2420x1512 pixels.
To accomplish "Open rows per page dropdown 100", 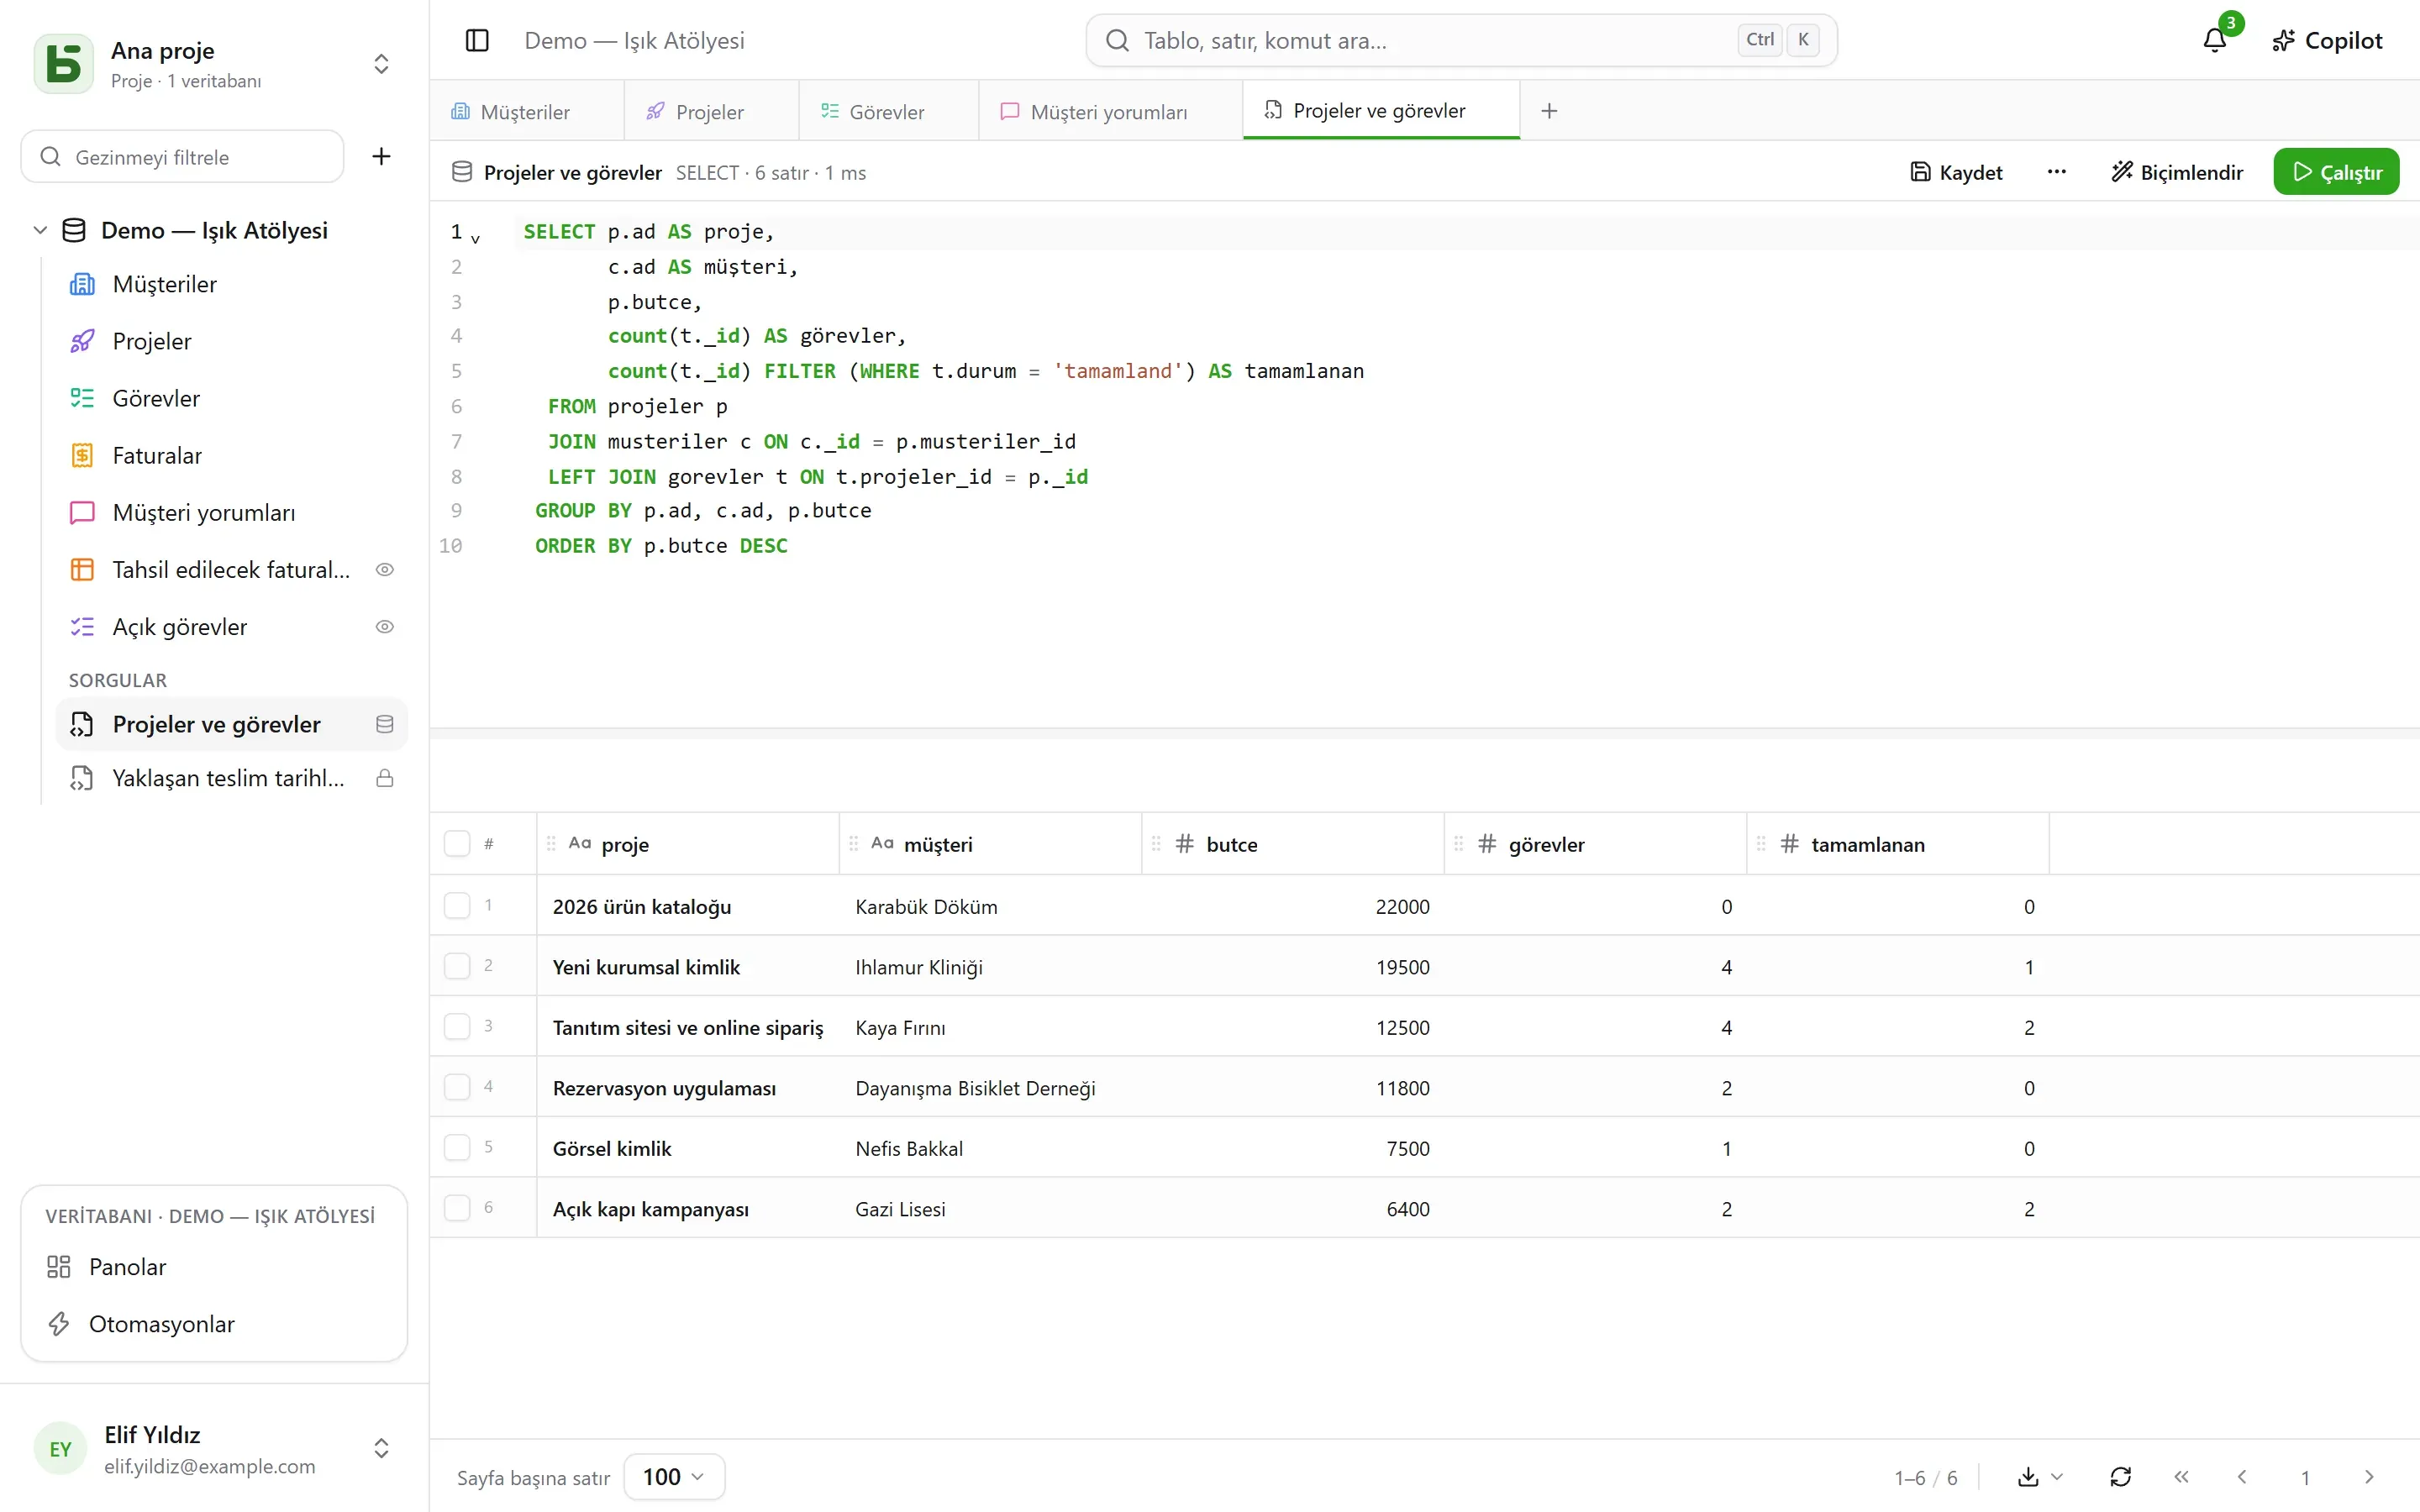I will click(x=674, y=1476).
